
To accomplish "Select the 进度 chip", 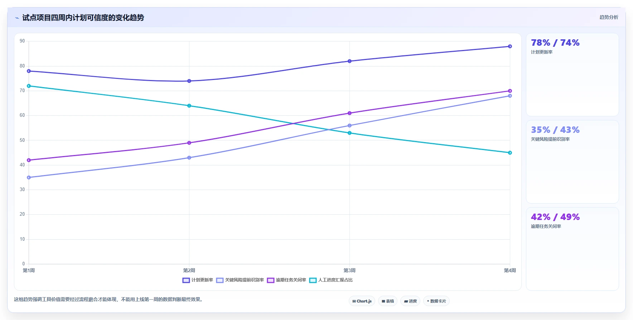I will [x=410, y=301].
